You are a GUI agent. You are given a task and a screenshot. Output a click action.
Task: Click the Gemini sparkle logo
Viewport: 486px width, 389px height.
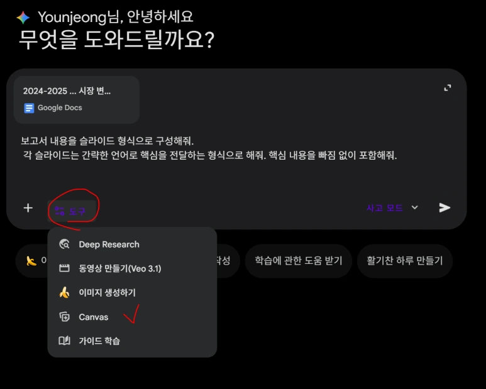click(x=23, y=18)
